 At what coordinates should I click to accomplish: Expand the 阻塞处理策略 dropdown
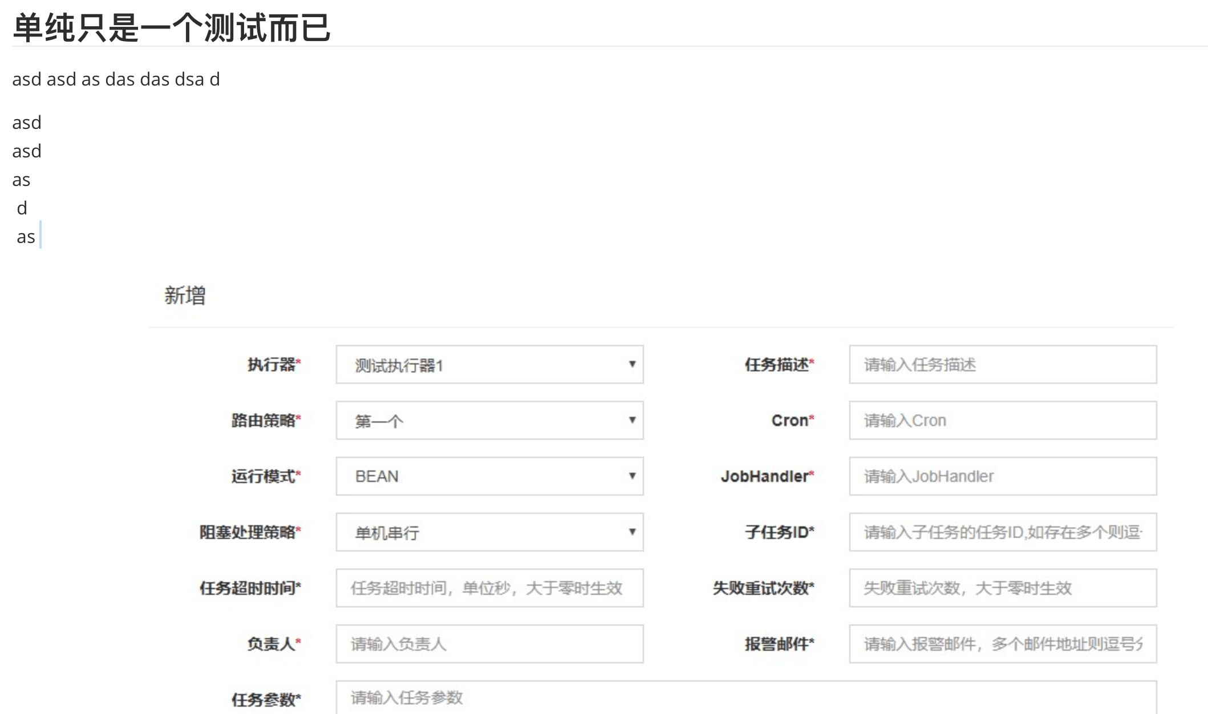click(x=489, y=532)
